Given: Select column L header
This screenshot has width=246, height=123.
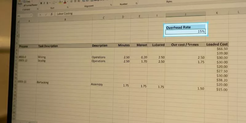Looking at the screenshot, I should pos(238,12).
